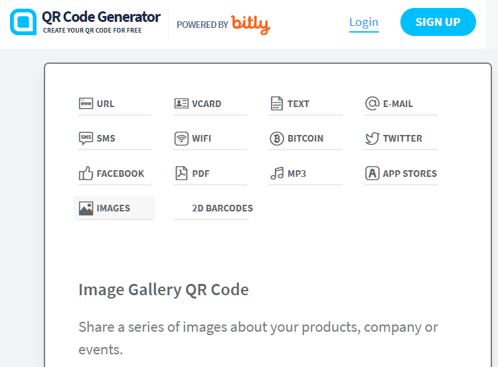498x367 pixels.
Task: Select the IMAGES picture icon
Action: (x=86, y=208)
